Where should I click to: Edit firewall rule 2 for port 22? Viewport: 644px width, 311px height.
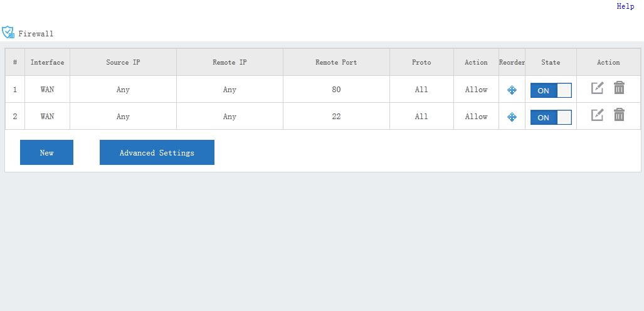click(x=597, y=115)
